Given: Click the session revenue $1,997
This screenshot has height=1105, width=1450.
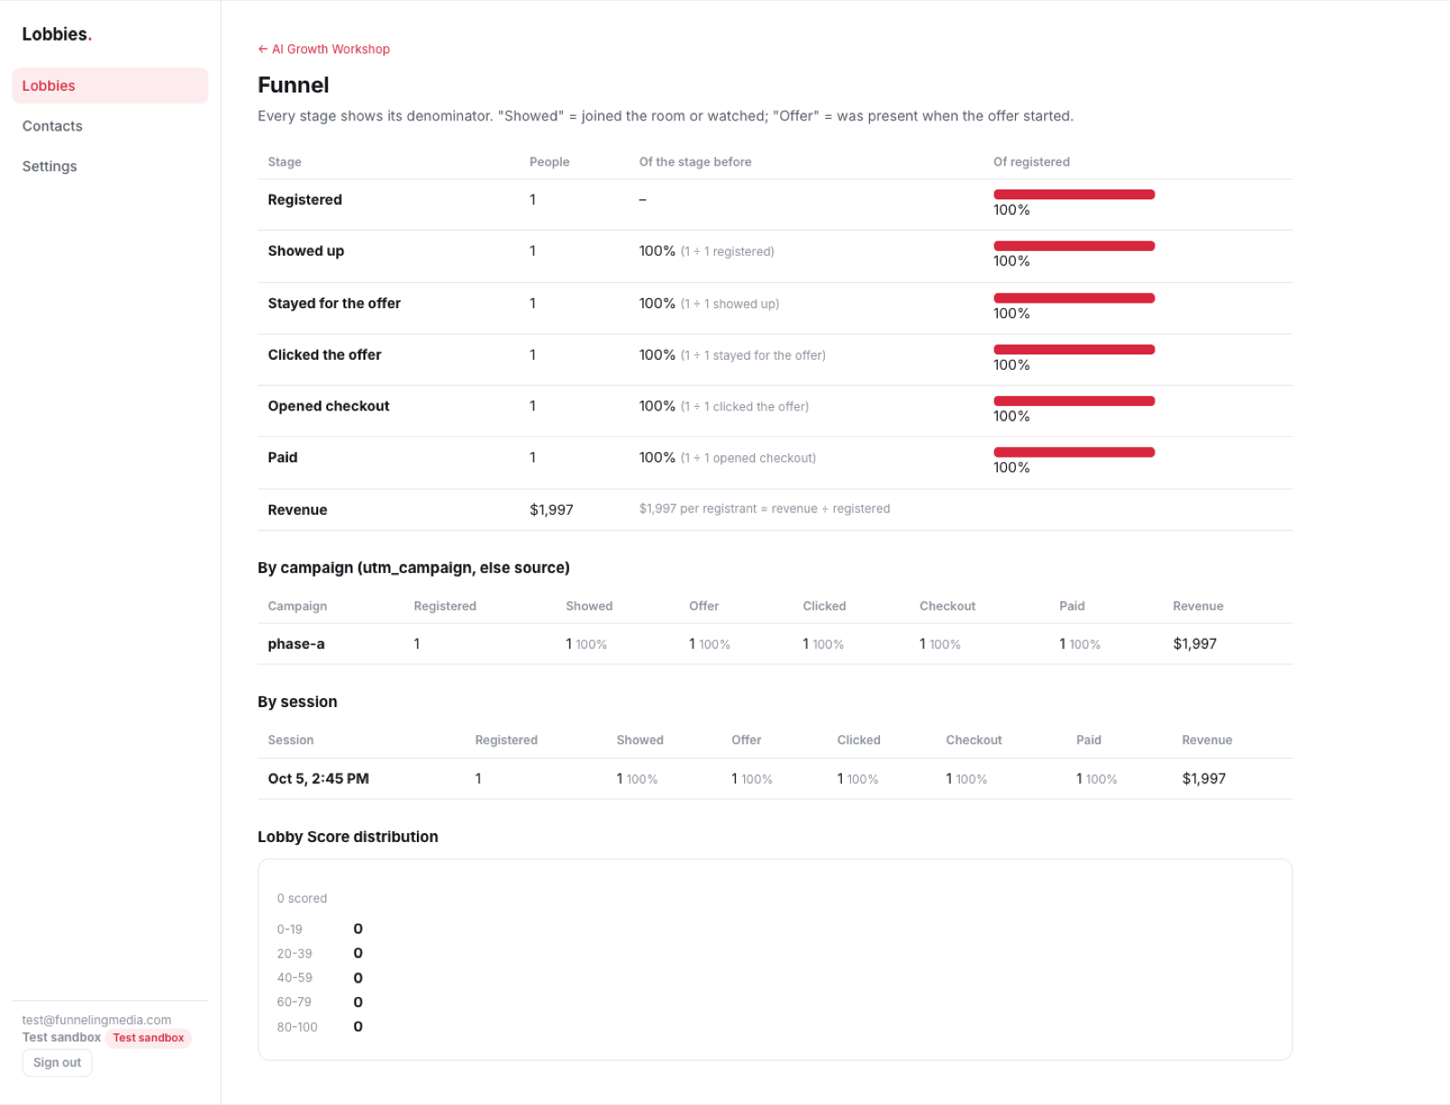Looking at the screenshot, I should pyautogui.click(x=1203, y=779).
